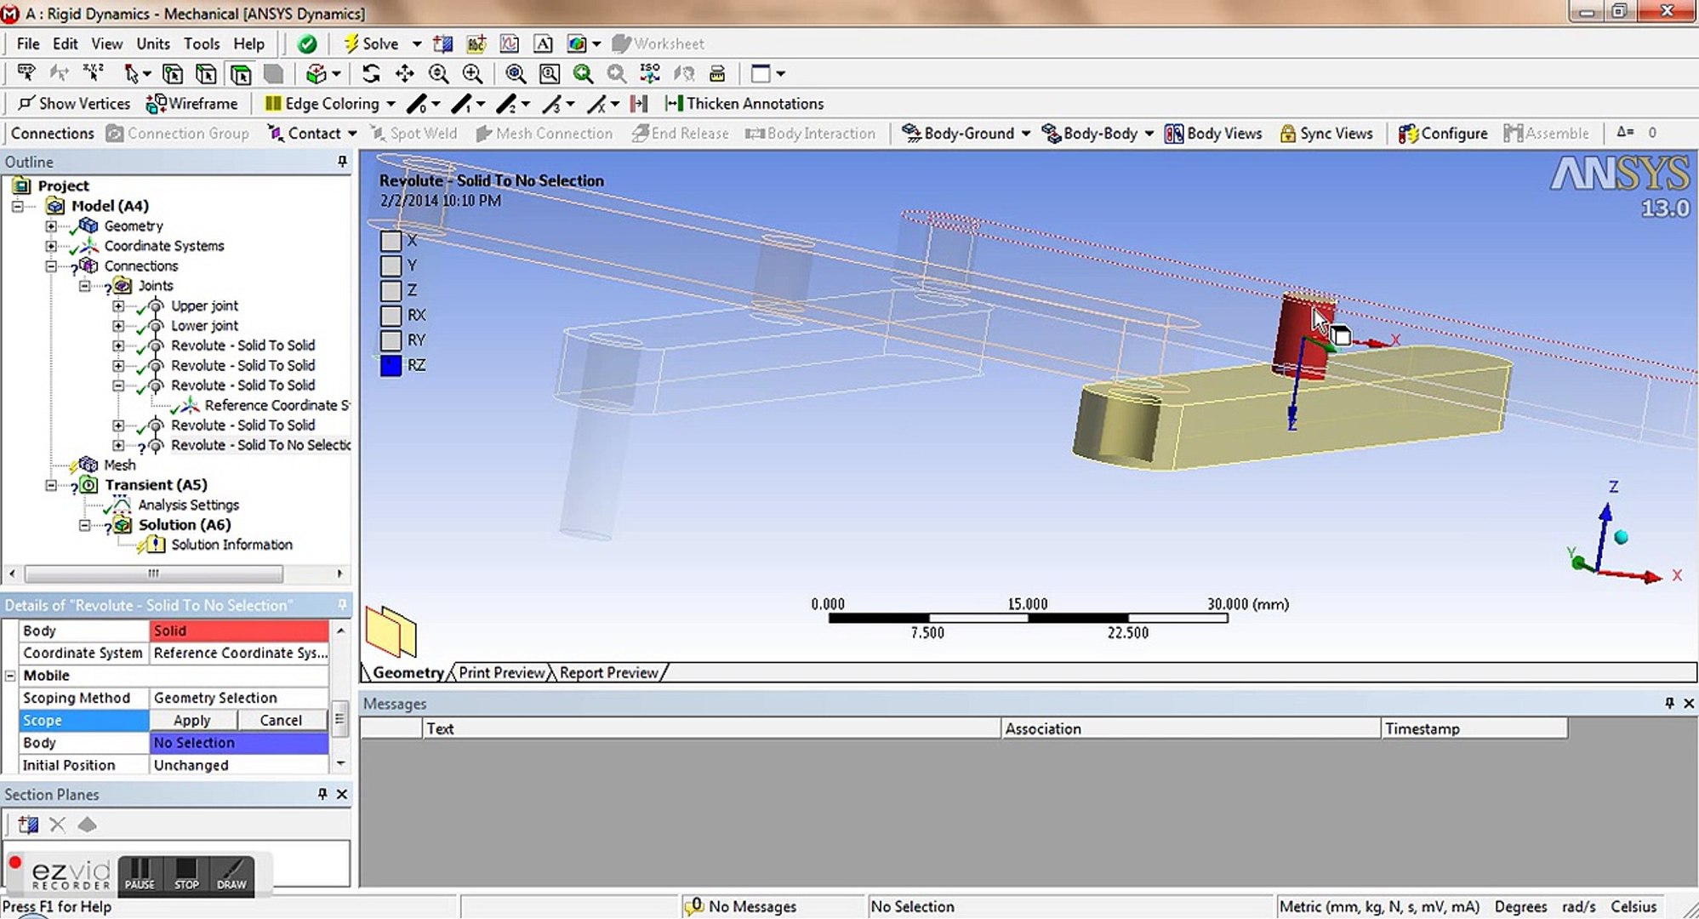Toggle Wireframe display mode

(x=192, y=104)
